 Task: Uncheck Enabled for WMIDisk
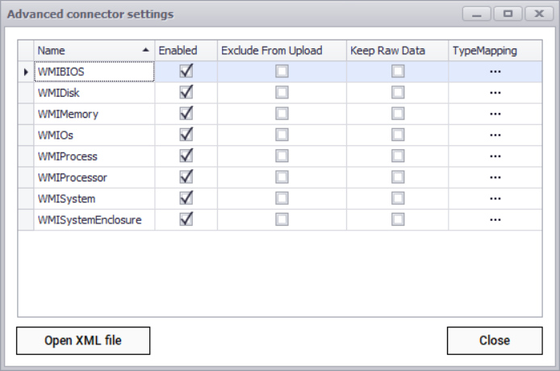pos(186,93)
